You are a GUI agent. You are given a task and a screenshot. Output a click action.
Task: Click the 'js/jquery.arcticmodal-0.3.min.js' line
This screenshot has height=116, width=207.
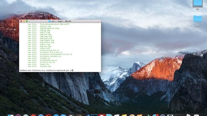(50, 54)
